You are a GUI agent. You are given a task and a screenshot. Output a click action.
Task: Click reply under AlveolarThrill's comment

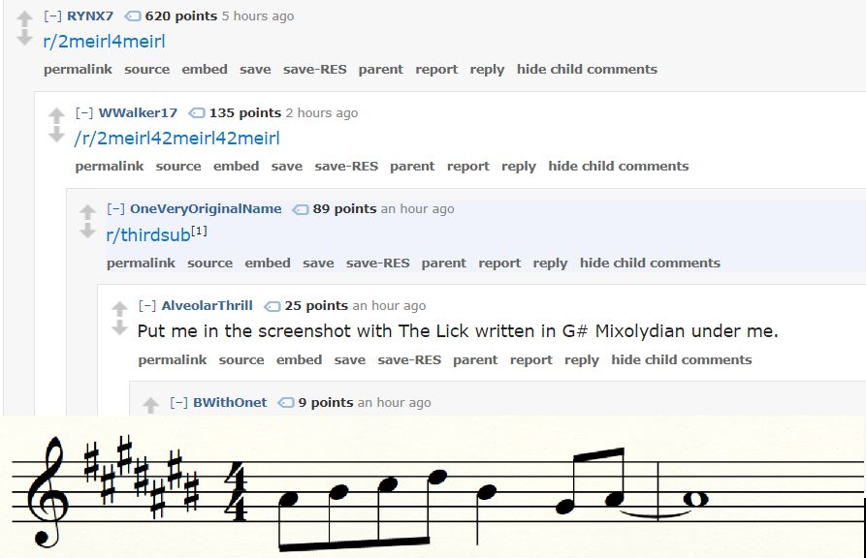pyautogui.click(x=582, y=359)
